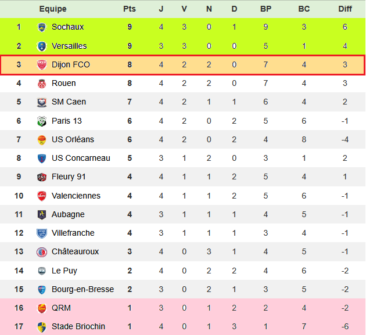Click the Le Puy team name
The height and width of the screenshot is (335, 366).
tap(64, 271)
